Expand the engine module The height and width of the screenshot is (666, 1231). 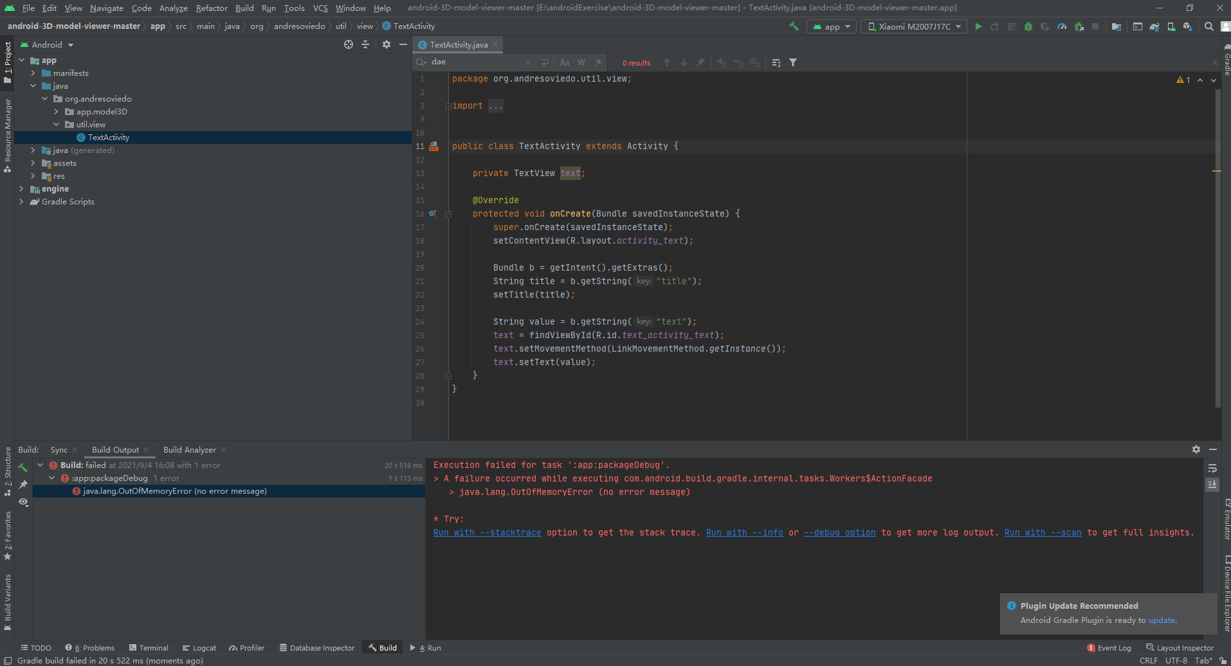point(21,188)
